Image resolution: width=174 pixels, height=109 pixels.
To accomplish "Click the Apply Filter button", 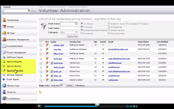I will (x=72, y=36).
